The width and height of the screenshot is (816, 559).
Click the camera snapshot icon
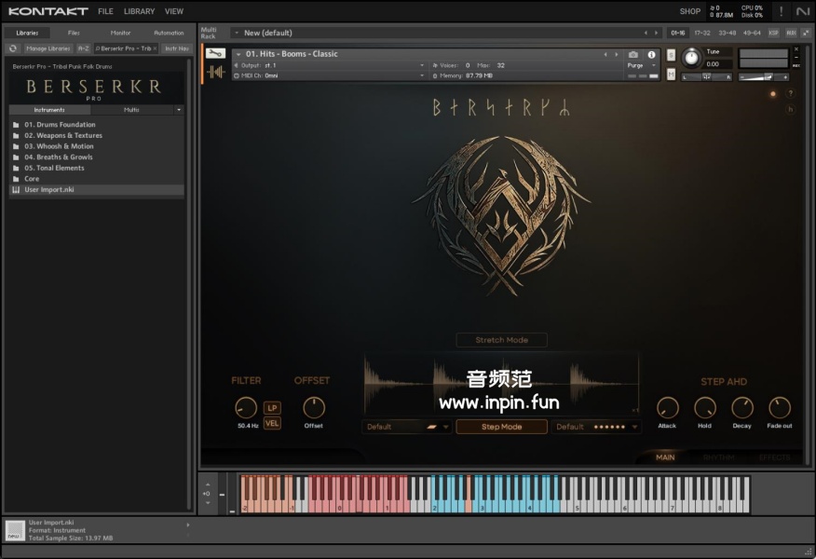(x=633, y=54)
